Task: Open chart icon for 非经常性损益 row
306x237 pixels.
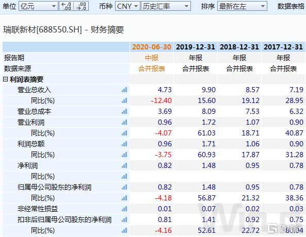Action: click(124, 209)
